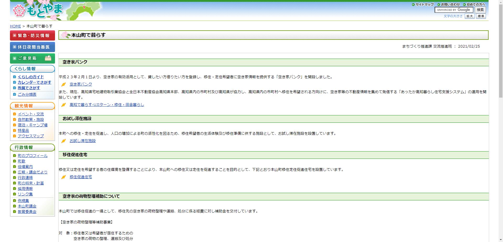This screenshot has width=503, height=242.
Task: Click the green arrow icon before サイトマップ
Action: pyautogui.click(x=413, y=4)
